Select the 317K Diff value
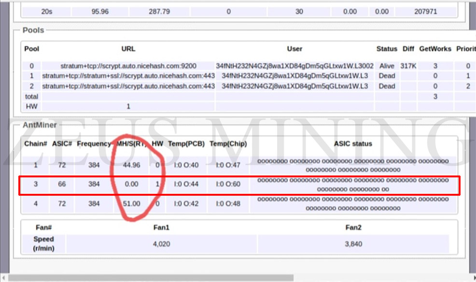476x282 pixels. click(408, 66)
